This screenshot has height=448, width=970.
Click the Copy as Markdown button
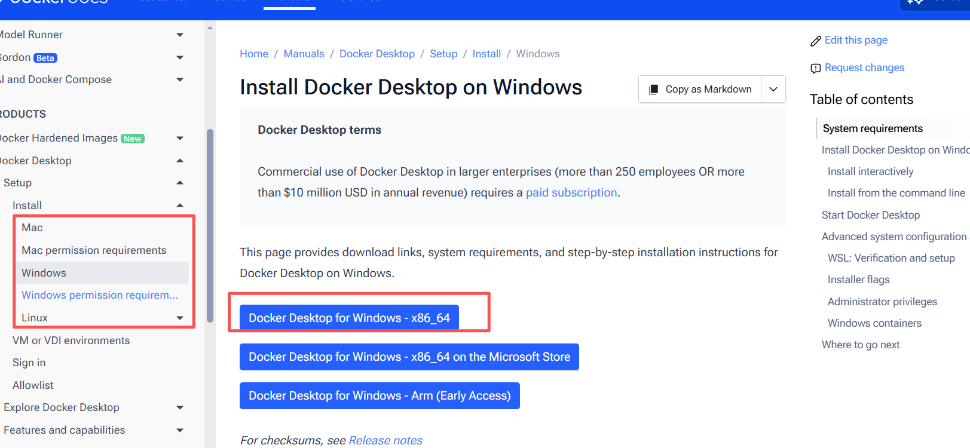[x=700, y=89]
